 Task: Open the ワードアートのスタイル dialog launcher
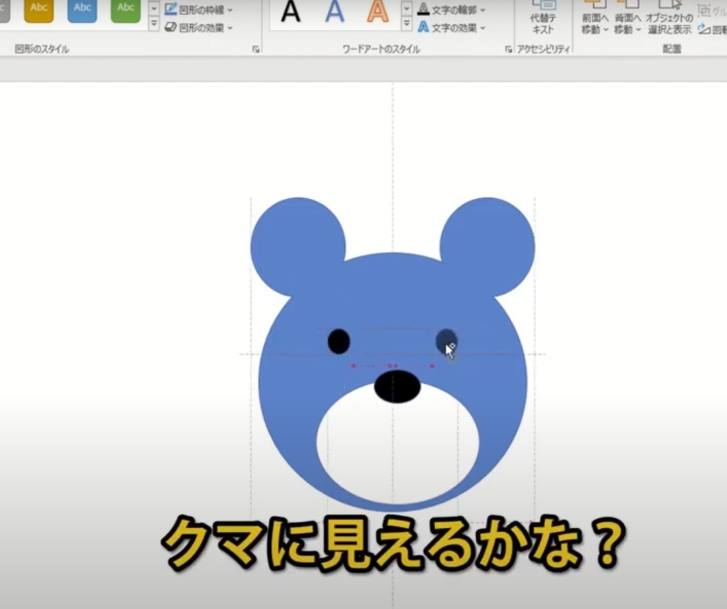(508, 49)
